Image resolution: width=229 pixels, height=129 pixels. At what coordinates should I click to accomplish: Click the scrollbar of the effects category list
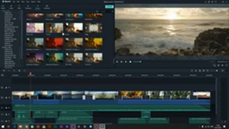coord(22,34)
